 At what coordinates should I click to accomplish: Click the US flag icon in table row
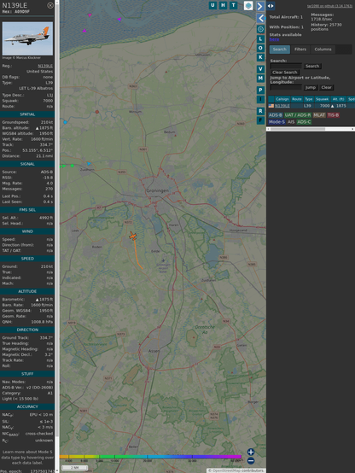[x=271, y=106]
